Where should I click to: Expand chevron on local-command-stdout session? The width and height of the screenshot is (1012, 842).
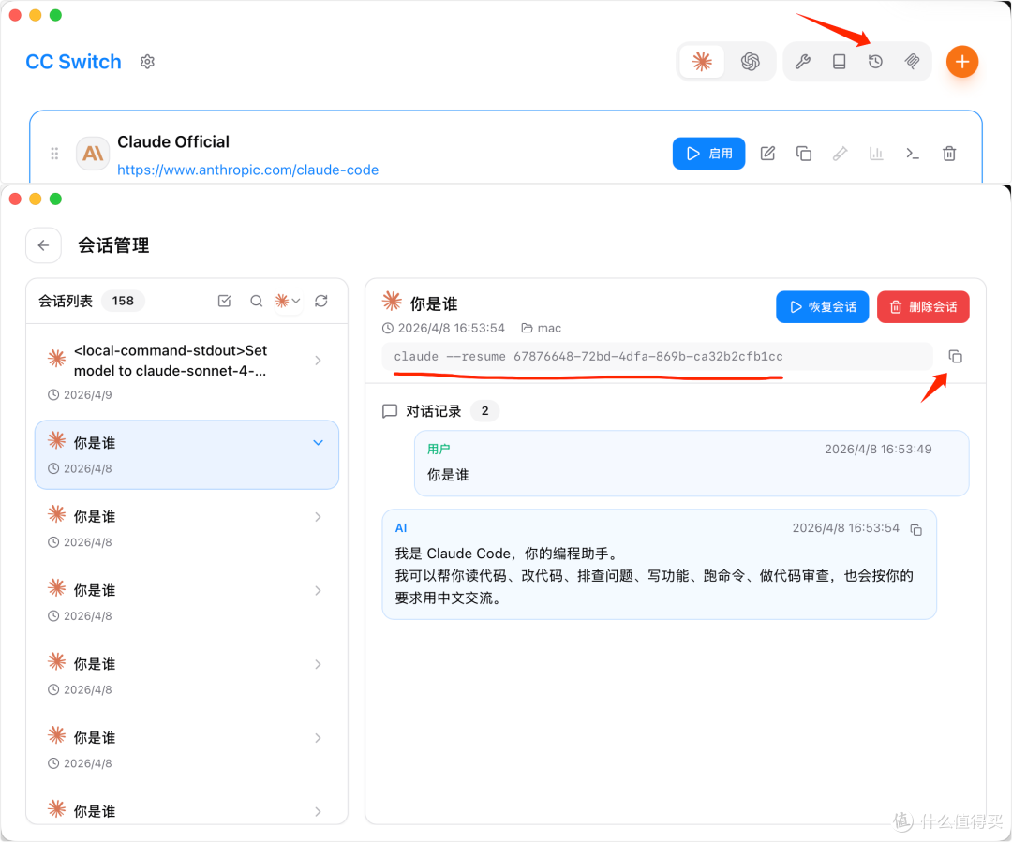[x=319, y=360]
